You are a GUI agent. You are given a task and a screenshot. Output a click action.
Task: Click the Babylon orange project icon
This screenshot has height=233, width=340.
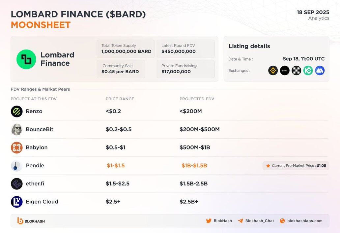pyautogui.click(x=17, y=148)
